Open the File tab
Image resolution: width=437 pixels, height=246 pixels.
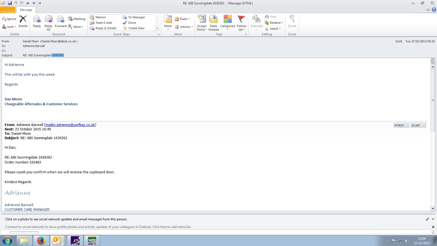pos(8,10)
